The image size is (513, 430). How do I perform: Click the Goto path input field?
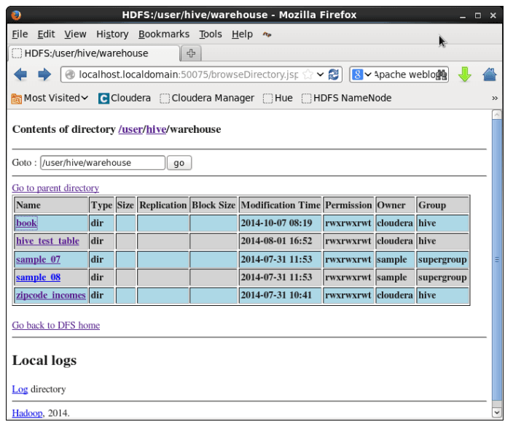pos(102,163)
